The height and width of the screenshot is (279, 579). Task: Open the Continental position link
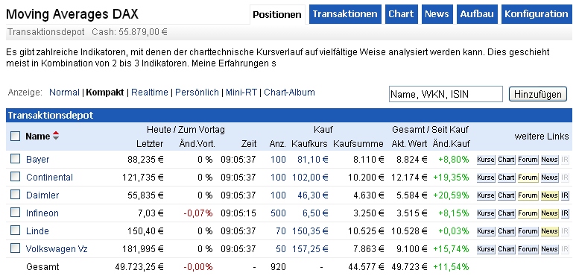point(49,178)
